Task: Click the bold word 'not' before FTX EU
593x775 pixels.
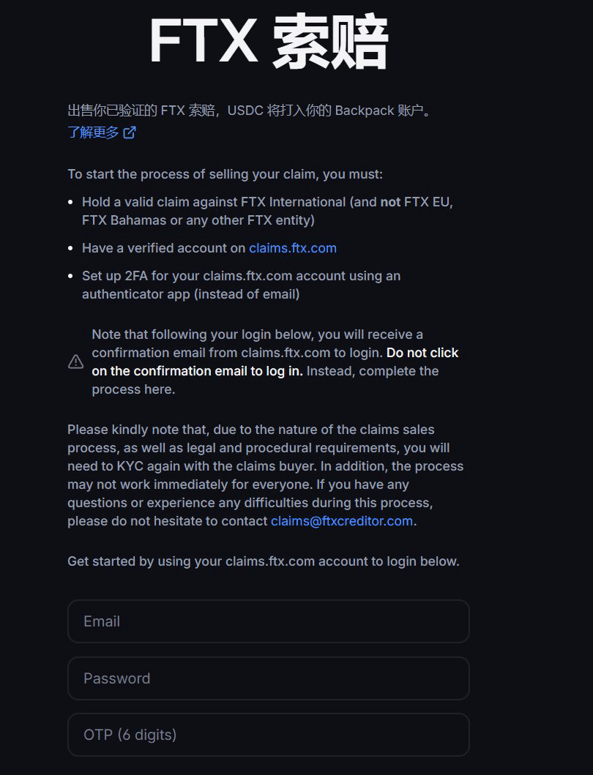Action: pyautogui.click(x=390, y=202)
